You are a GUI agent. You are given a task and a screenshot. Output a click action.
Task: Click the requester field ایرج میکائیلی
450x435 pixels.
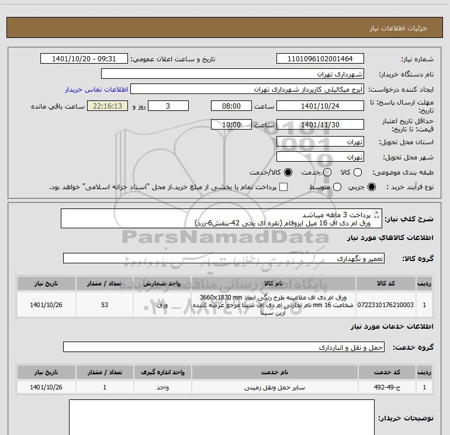247,89
